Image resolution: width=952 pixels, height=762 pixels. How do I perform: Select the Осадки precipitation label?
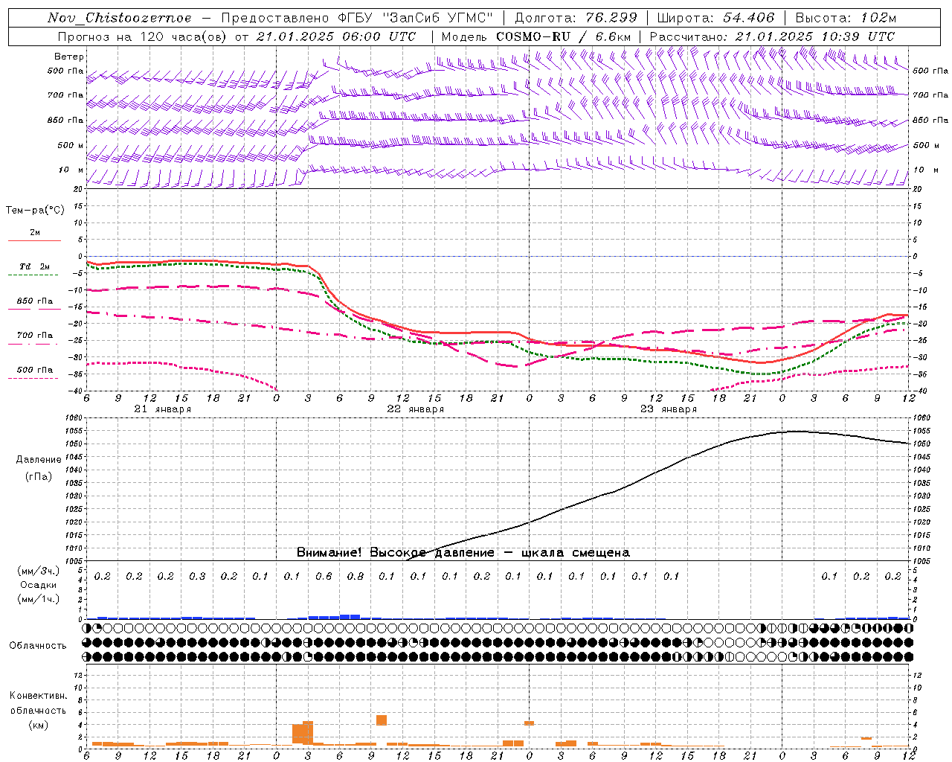(x=39, y=586)
